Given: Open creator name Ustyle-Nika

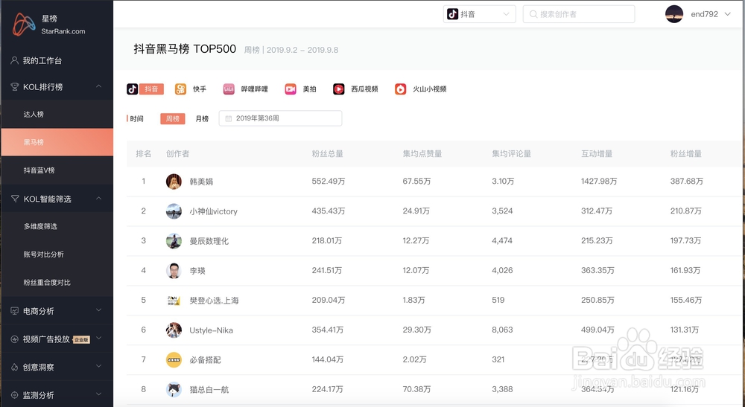Looking at the screenshot, I should pos(211,330).
